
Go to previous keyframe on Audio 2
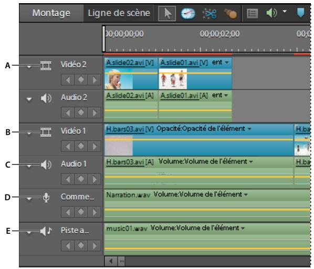click(68, 113)
